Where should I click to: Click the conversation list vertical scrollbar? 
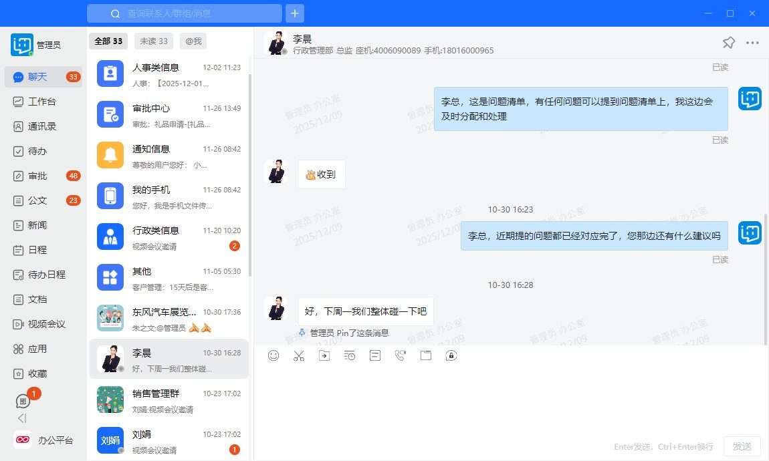251,174
